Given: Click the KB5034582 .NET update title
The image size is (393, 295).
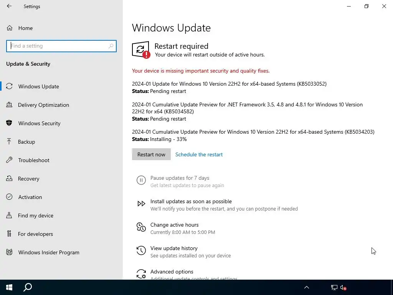Looking at the screenshot, I should tap(247, 108).
